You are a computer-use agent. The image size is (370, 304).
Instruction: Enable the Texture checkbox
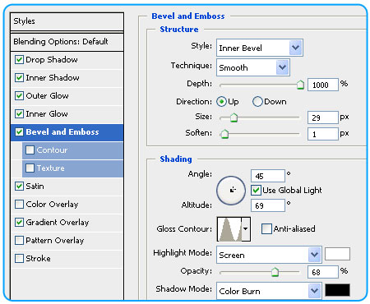(x=30, y=168)
